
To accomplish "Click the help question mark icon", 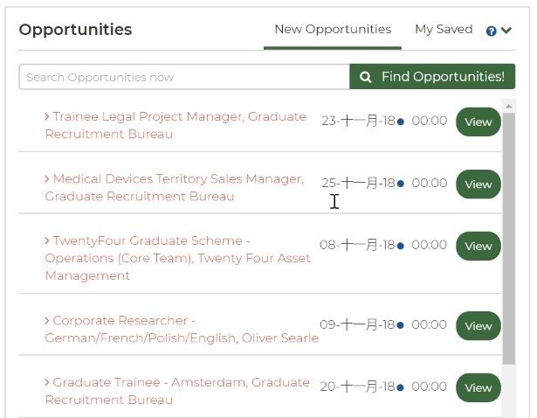I will coord(491,31).
